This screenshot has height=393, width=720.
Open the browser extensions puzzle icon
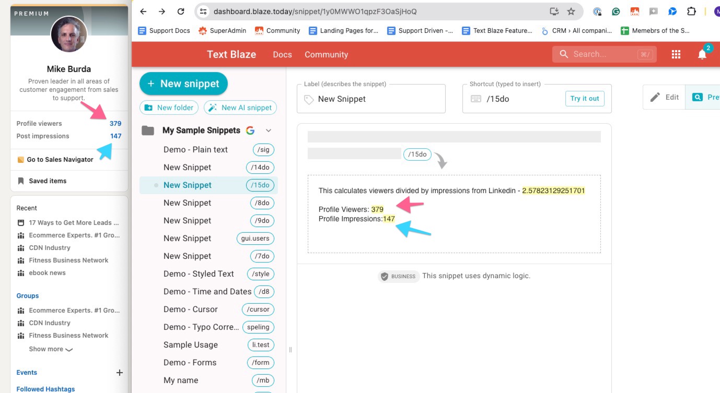pos(691,11)
